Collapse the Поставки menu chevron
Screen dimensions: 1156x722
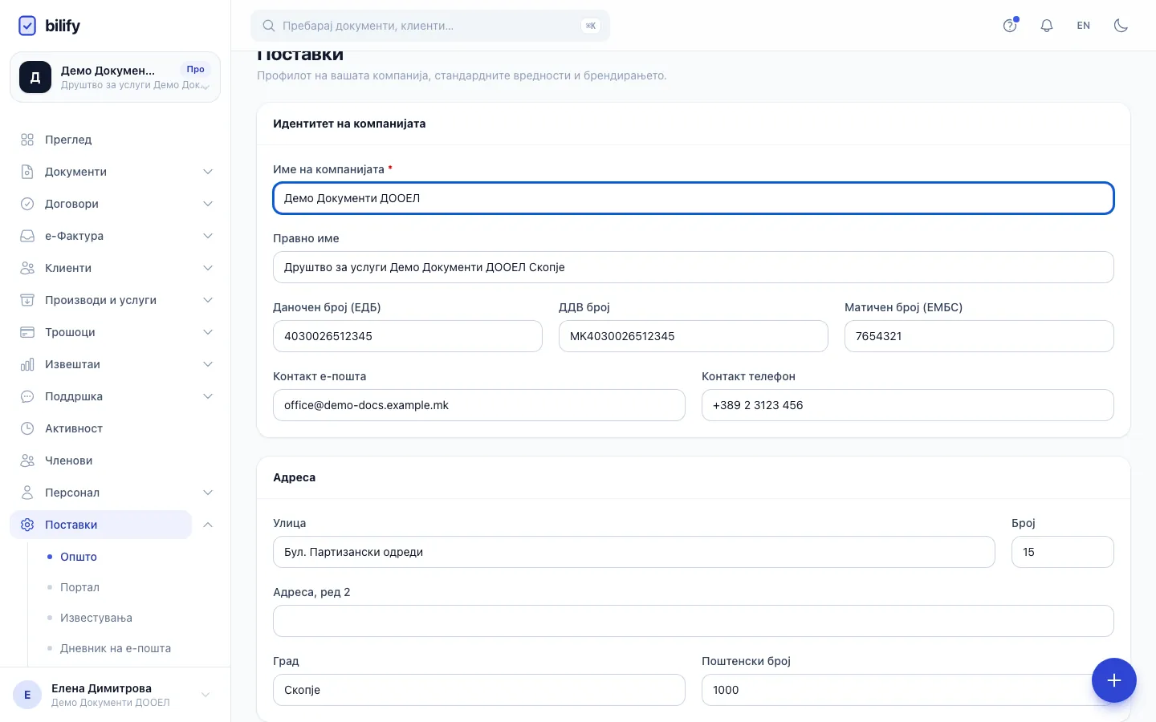(x=208, y=525)
